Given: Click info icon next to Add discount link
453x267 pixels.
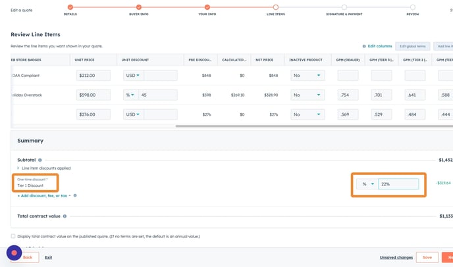Looking at the screenshot, I should click(75, 195).
